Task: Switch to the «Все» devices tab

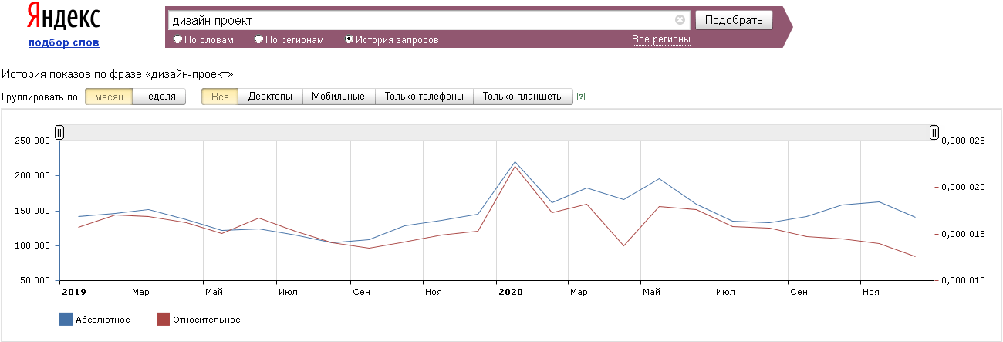Action: pos(220,97)
